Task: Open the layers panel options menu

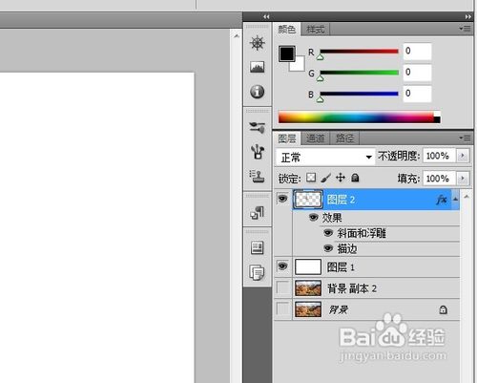Action: (x=466, y=138)
